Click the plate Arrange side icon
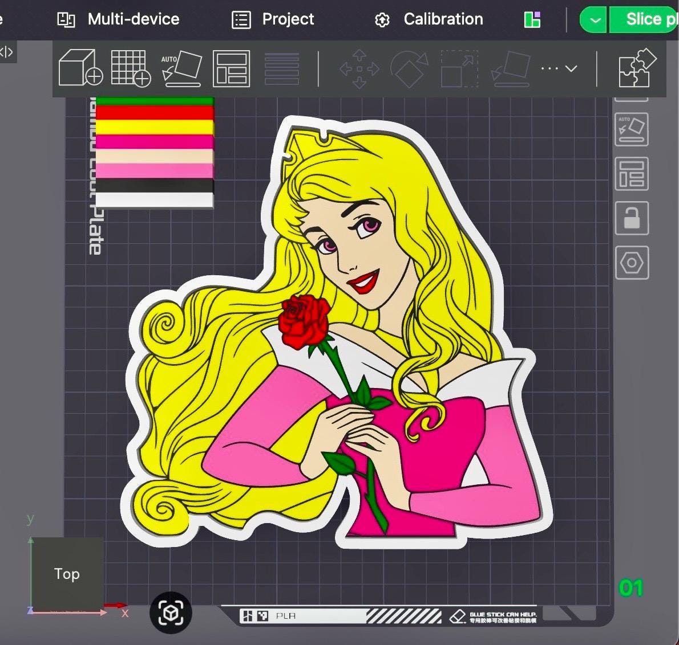Image resolution: width=679 pixels, height=645 pixels. pyautogui.click(x=632, y=174)
